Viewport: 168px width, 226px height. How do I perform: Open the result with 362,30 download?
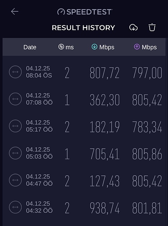coord(84,99)
